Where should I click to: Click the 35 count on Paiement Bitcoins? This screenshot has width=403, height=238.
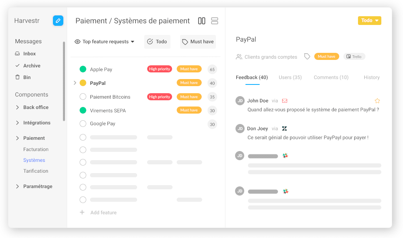212,97
